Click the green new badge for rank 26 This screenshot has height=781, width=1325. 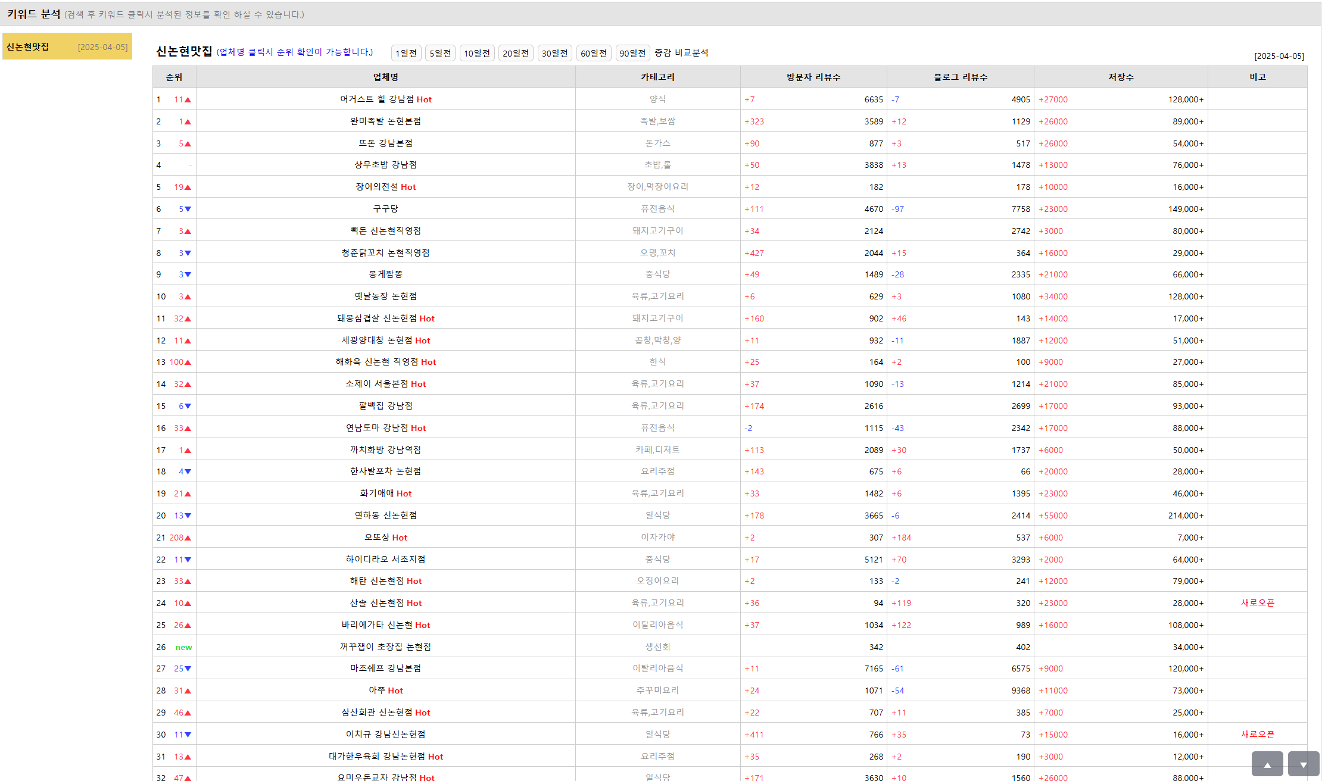point(183,648)
